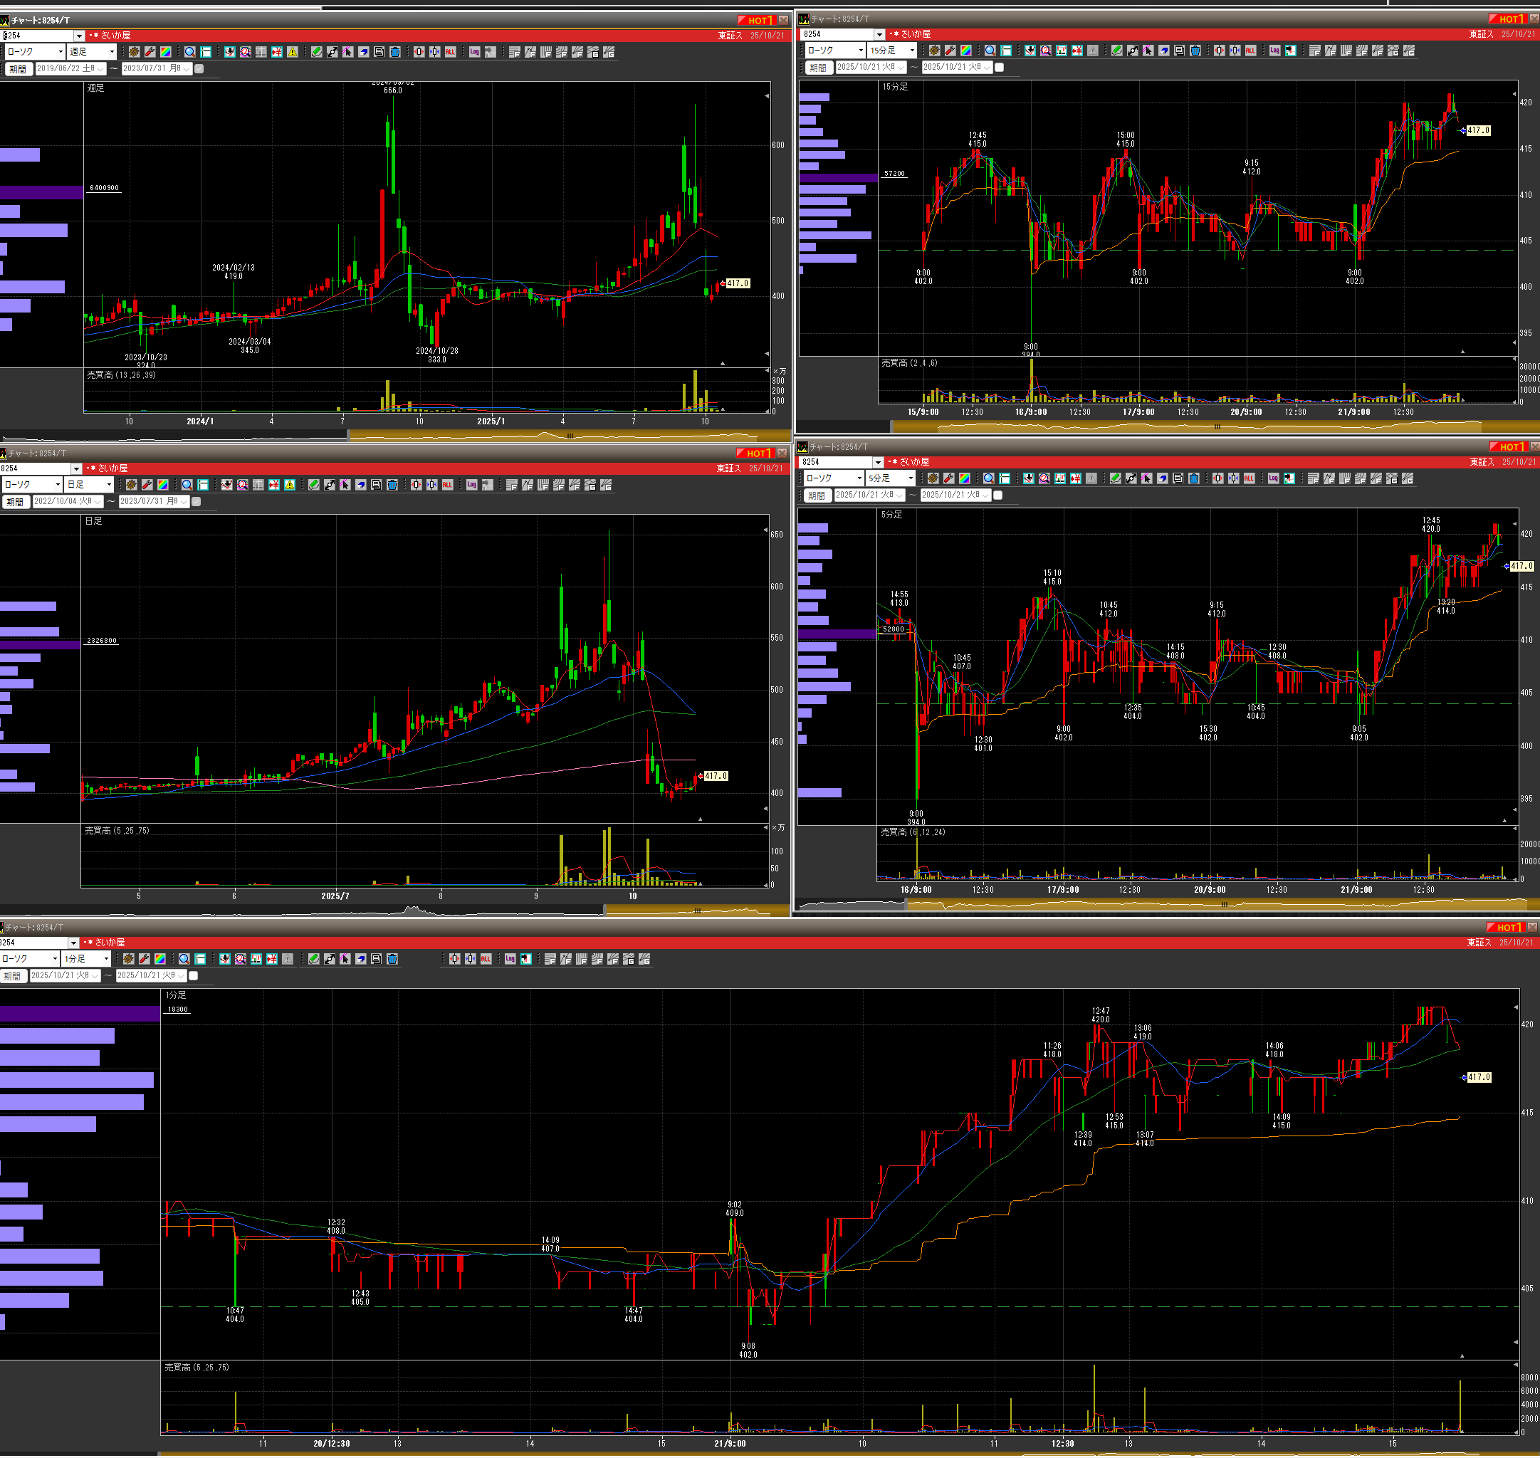Open the 2025/10/21 start date picker in the 5-minute chart
This screenshot has height=1458, width=1540.
point(899,495)
